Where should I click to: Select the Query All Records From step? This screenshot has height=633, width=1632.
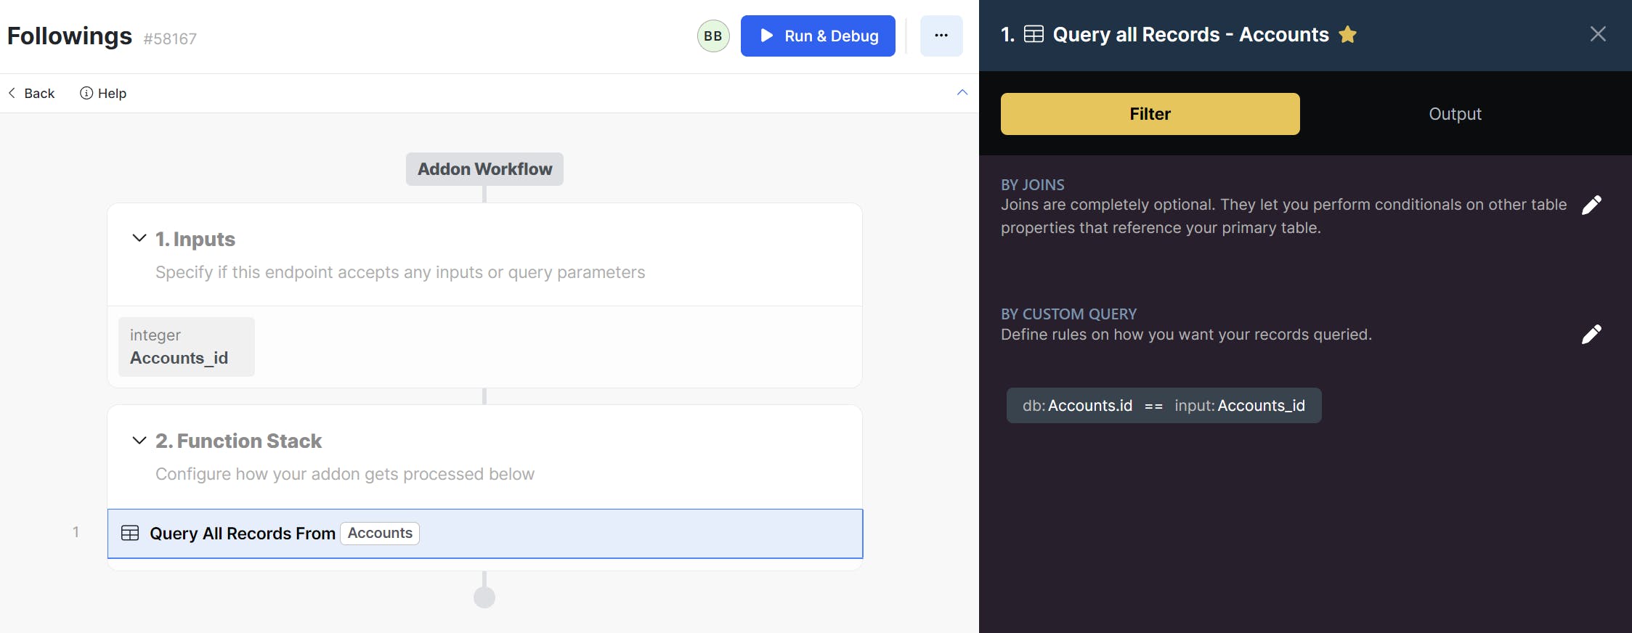coord(485,534)
